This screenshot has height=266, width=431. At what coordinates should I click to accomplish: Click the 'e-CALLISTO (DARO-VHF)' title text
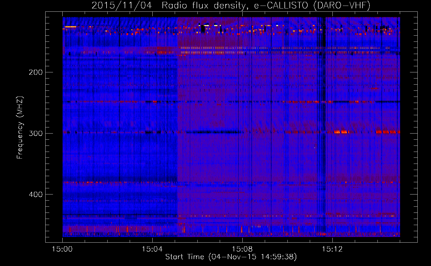(x=312, y=5)
